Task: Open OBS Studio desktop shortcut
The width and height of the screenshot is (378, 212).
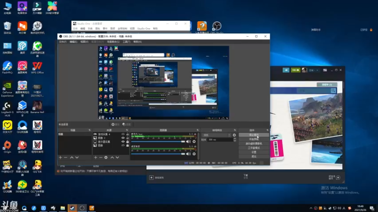Action: click(217, 27)
